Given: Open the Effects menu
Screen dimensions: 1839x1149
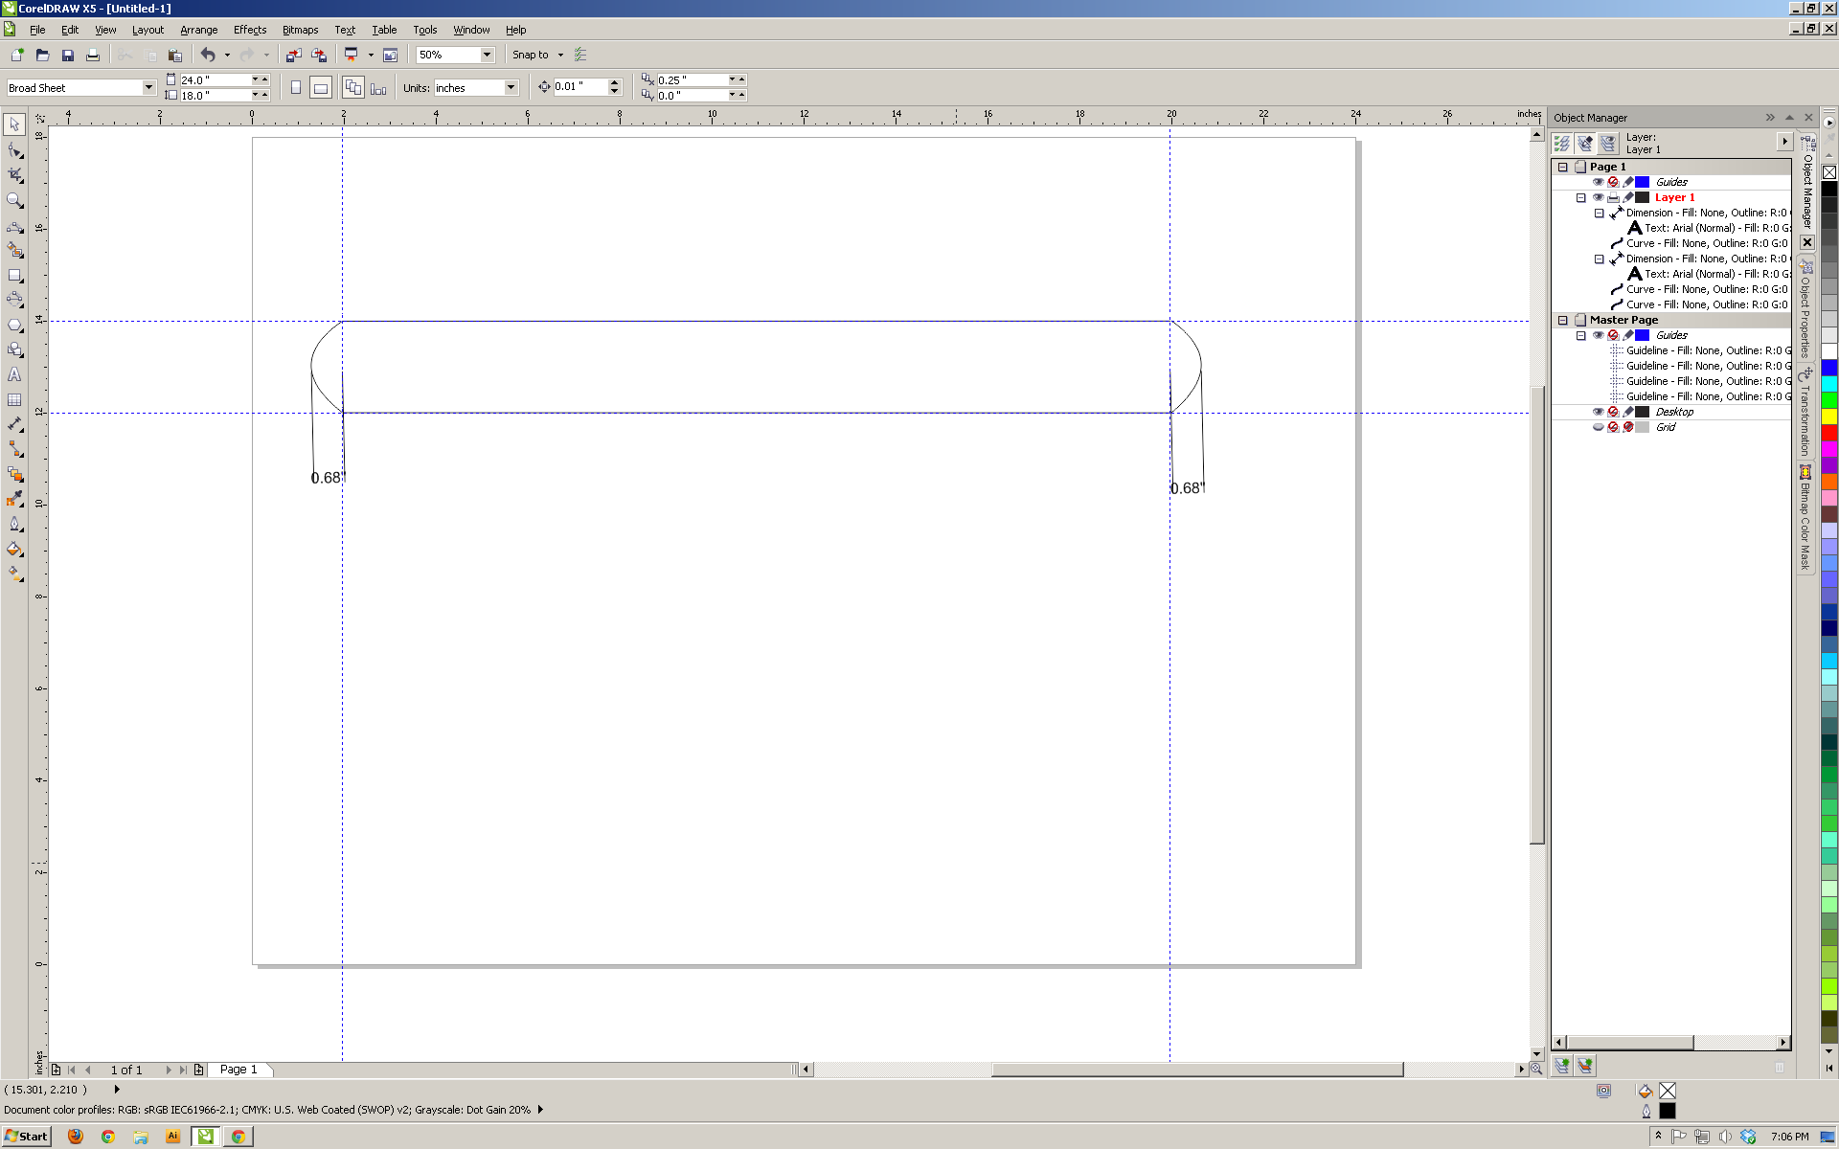Looking at the screenshot, I should pyautogui.click(x=250, y=30).
